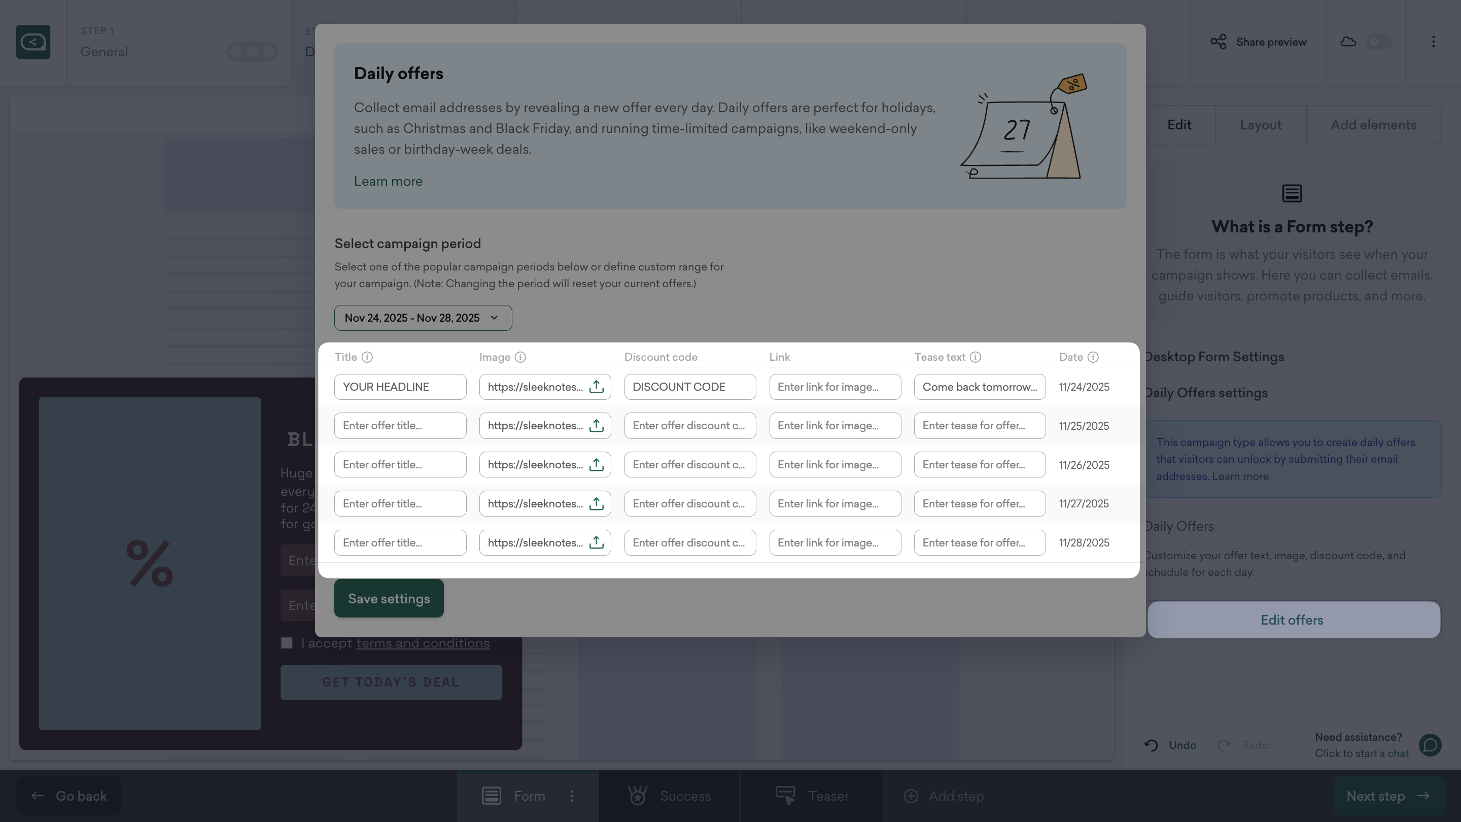This screenshot has height=822, width=1461.
Task: Click the Teaser step icon
Action: click(x=785, y=796)
